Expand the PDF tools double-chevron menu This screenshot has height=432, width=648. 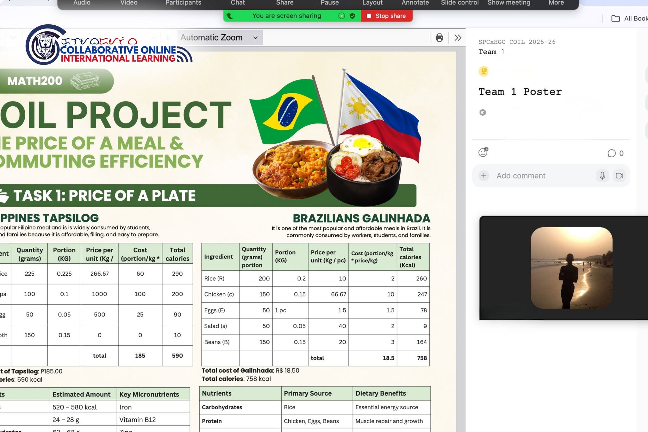(x=458, y=38)
